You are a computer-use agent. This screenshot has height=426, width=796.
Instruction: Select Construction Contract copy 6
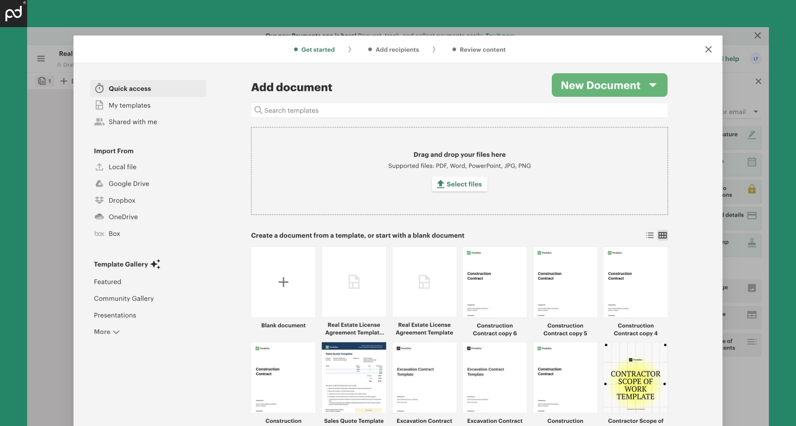click(495, 282)
